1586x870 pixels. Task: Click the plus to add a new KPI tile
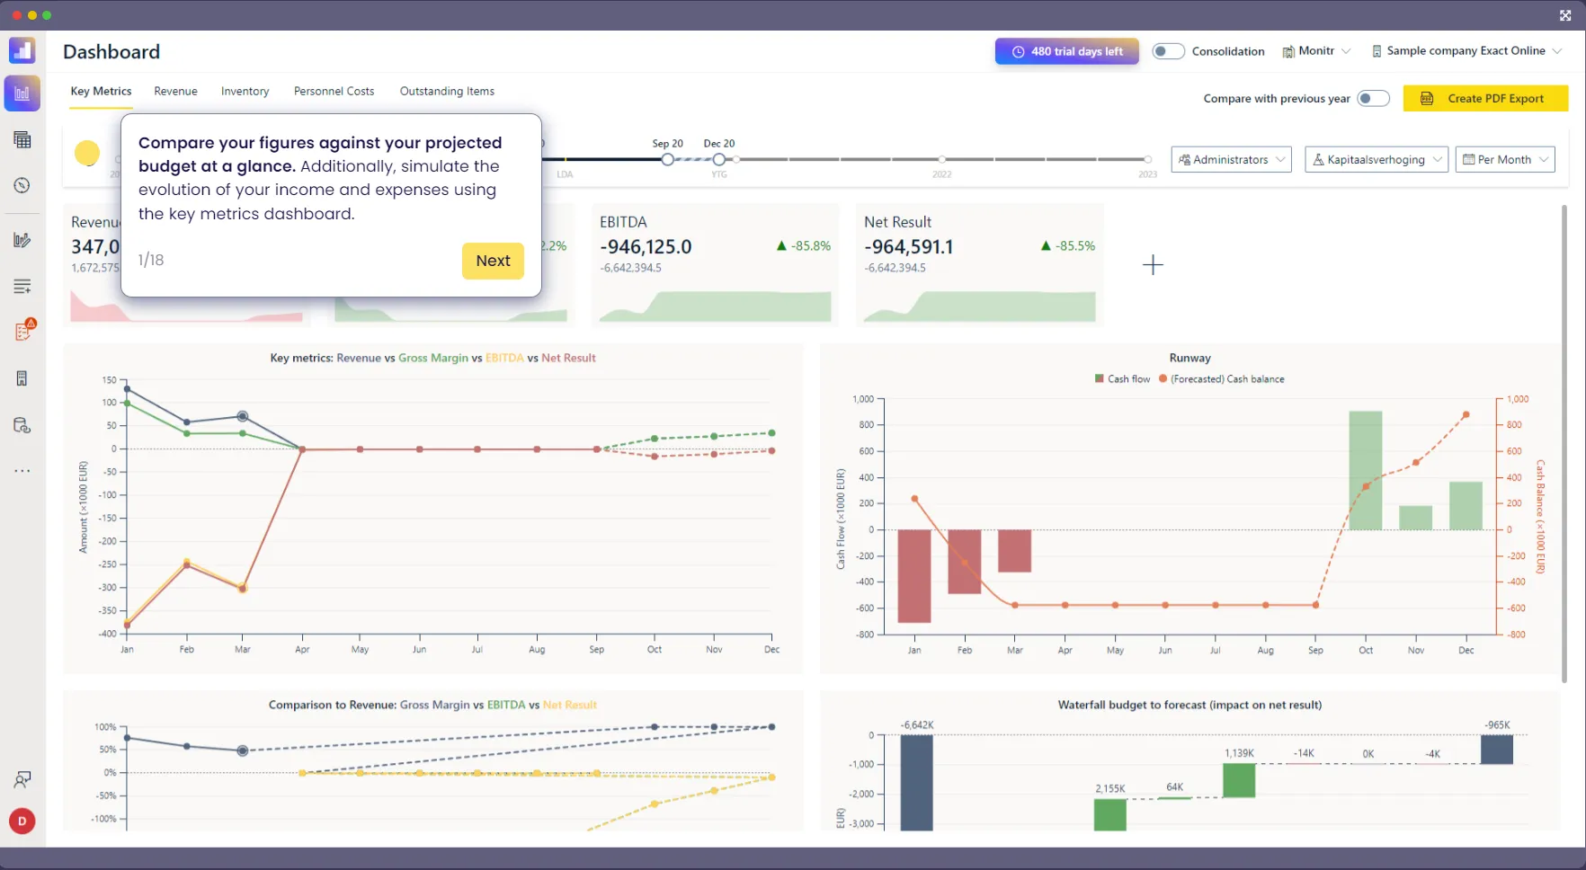[x=1153, y=264]
